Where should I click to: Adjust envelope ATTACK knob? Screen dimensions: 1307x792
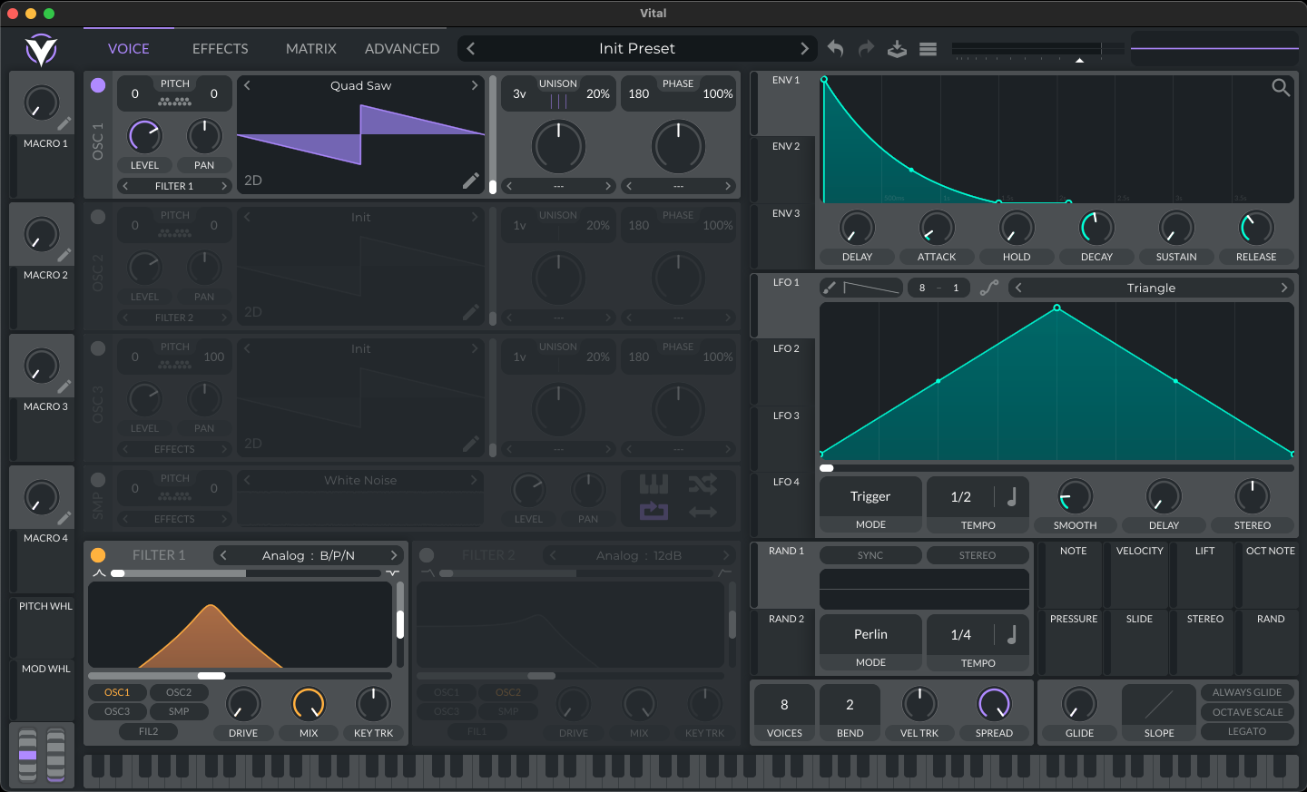tap(937, 228)
